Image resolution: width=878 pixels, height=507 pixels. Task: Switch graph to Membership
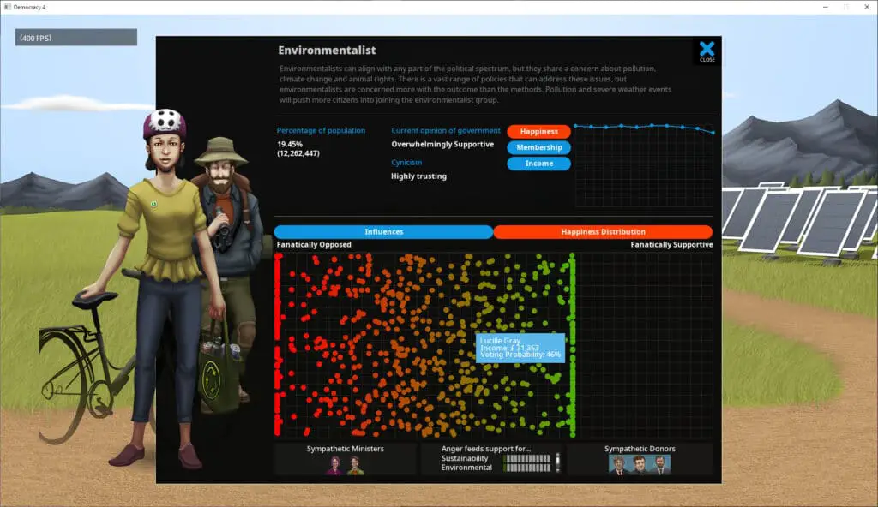click(x=538, y=147)
